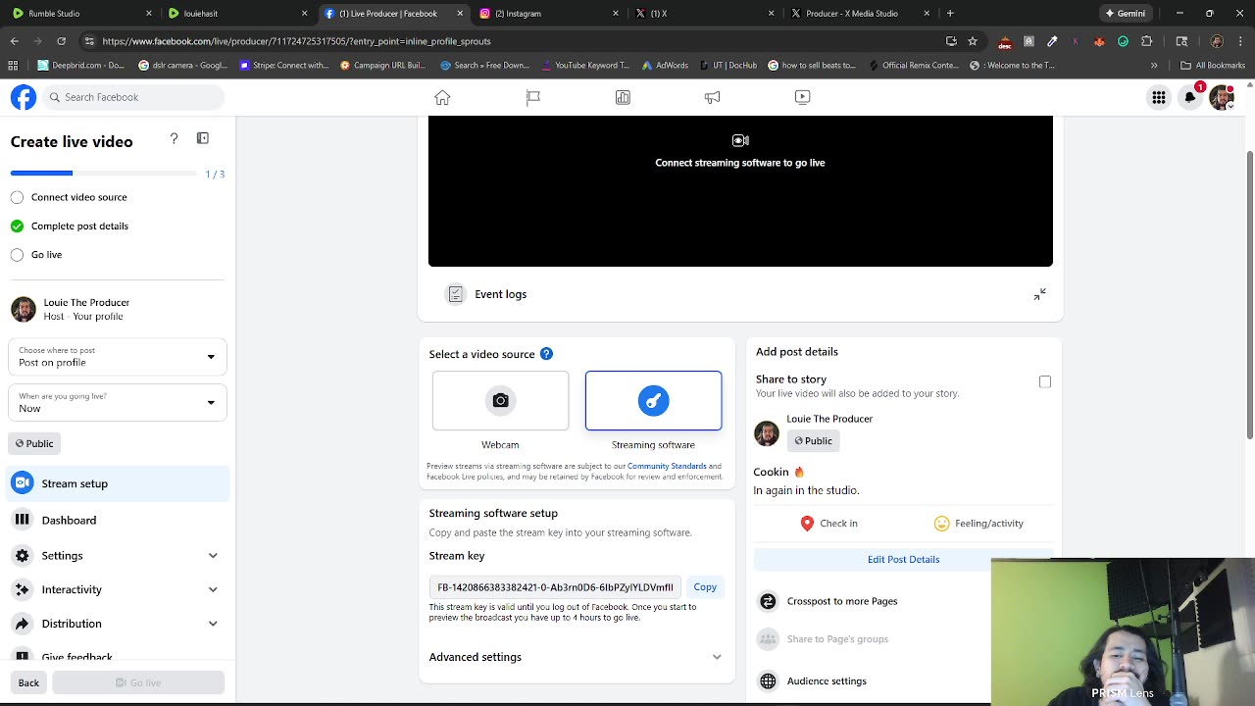Reload the browser page
This screenshot has width=1255, height=706.
[61, 41]
